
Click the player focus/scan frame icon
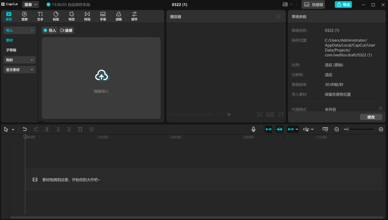(259, 114)
